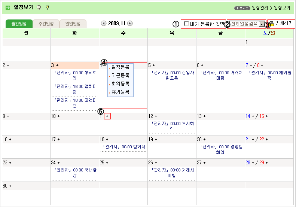Click the 일정관리 breadcrumb link
The image size is (296, 207).
pyautogui.click(x=260, y=7)
